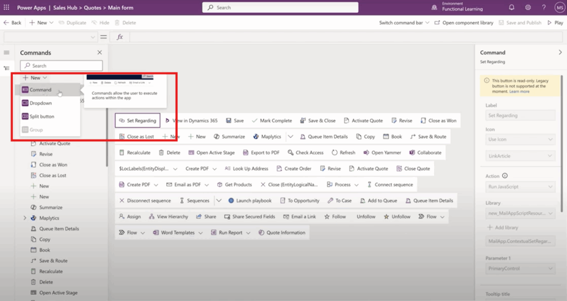Choose Dropdown from the New menu
Viewport: 567px width, 301px height.
click(x=50, y=103)
